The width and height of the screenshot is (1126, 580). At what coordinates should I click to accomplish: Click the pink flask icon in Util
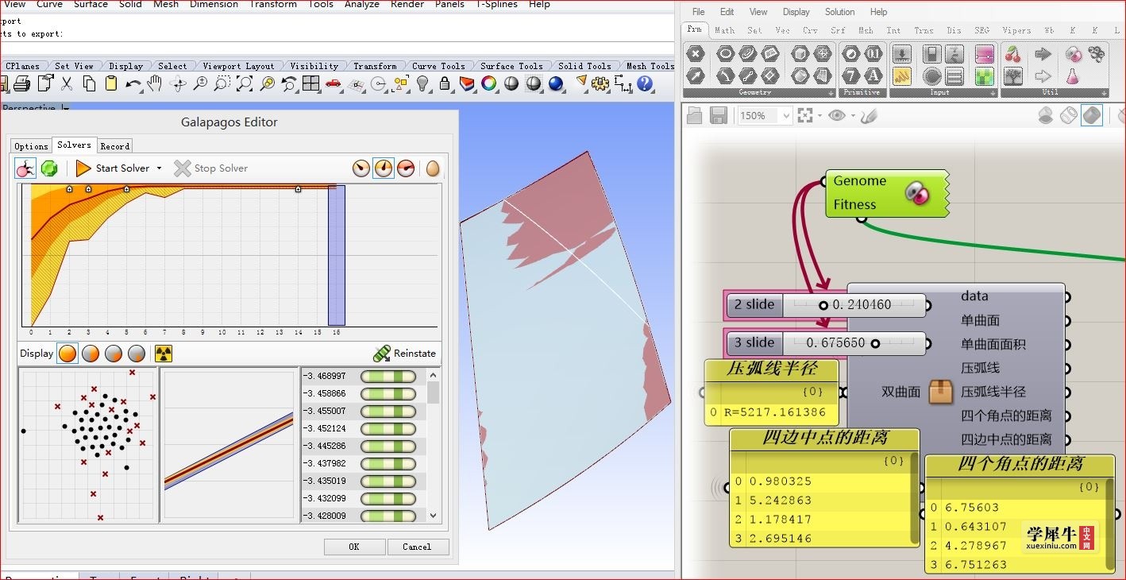pyautogui.click(x=1074, y=76)
